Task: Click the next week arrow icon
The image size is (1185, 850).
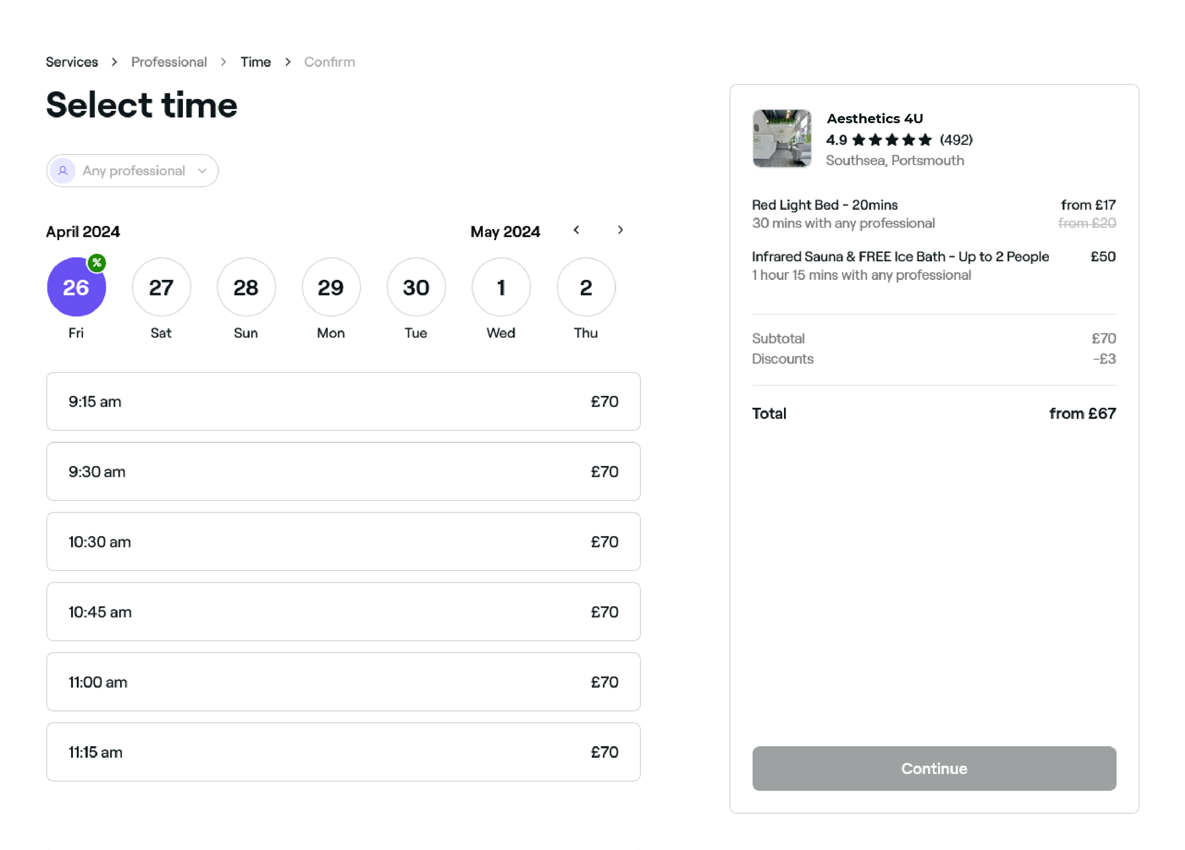Action: point(620,230)
